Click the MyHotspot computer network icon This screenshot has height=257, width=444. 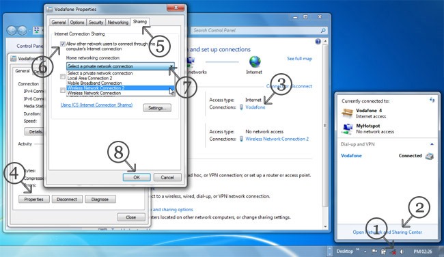pyautogui.click(x=347, y=128)
